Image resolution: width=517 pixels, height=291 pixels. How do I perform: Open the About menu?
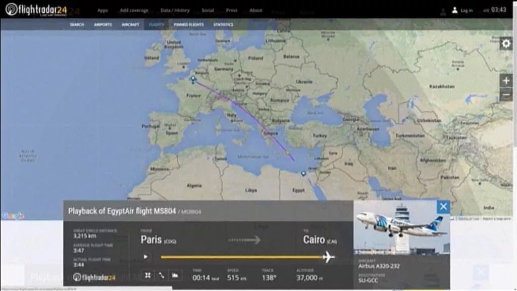[x=256, y=10]
